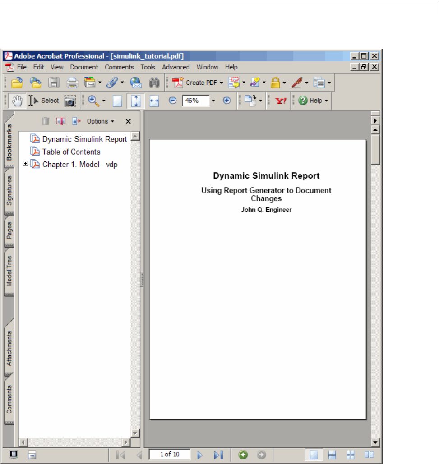Open the zoom percentage dropdown arrow
Viewport: 439px width, 464px height.
pos(213,101)
